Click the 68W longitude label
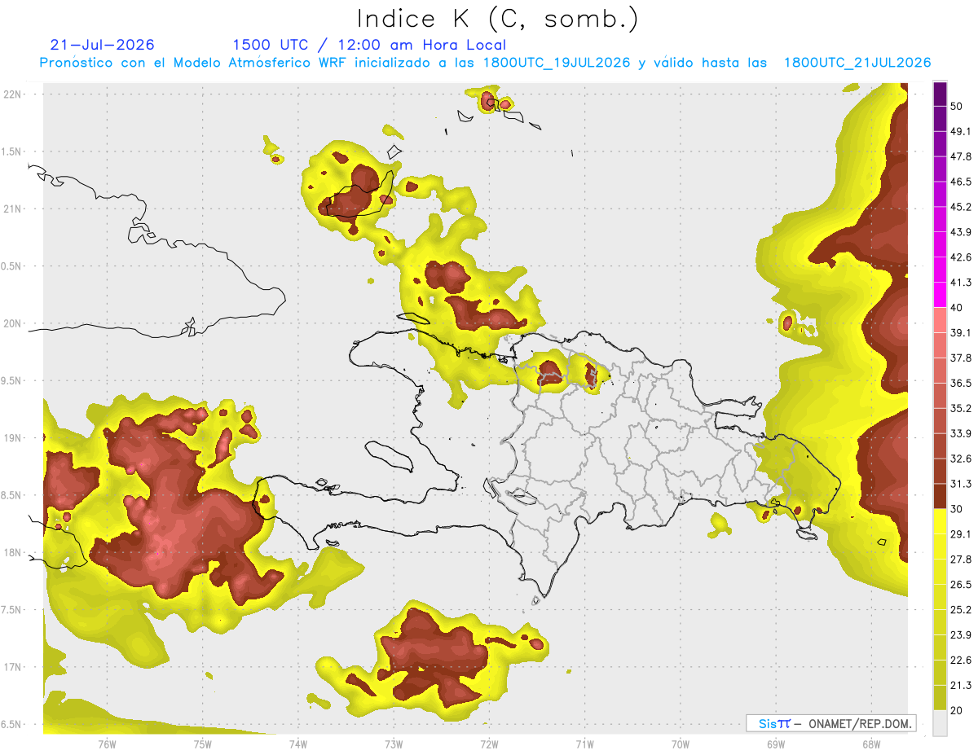Viewport: 978px width, 755px height. point(871,744)
